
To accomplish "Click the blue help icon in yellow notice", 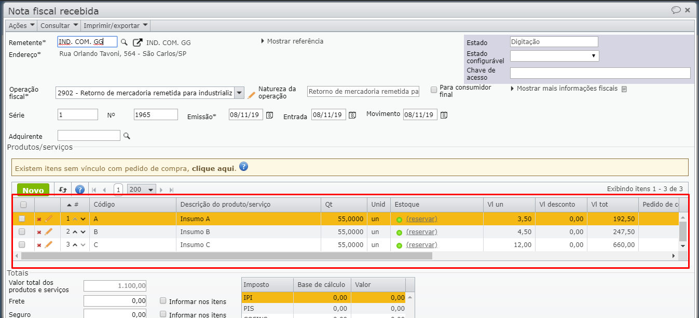I will (243, 167).
